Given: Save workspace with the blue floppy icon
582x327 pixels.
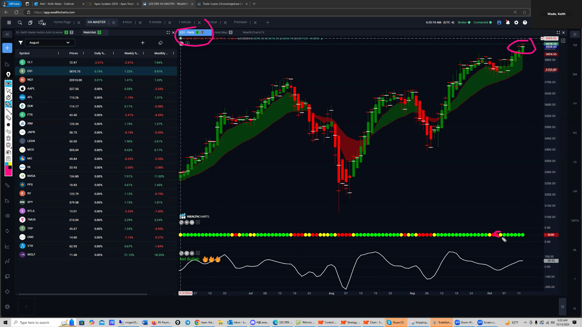Looking at the screenshot, I should coord(499,22).
